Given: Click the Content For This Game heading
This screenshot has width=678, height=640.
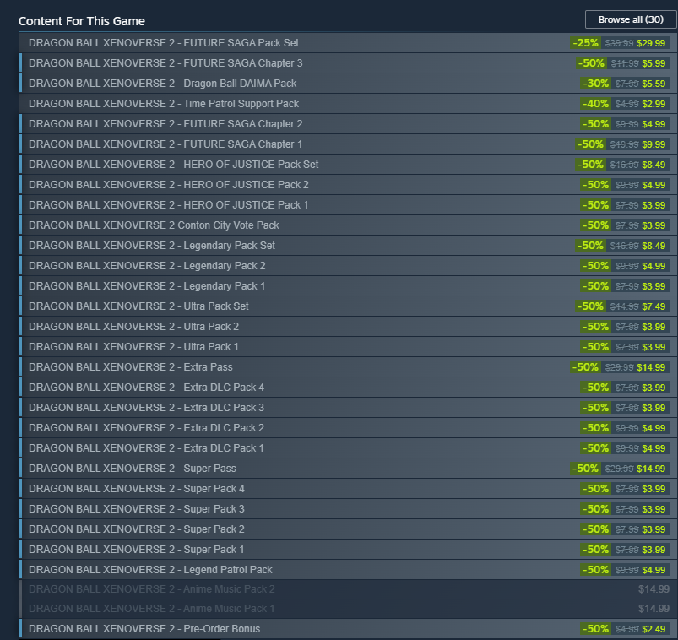Looking at the screenshot, I should pos(82,21).
